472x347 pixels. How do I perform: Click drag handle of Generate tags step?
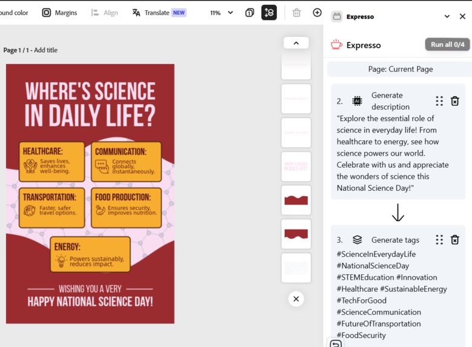tap(439, 240)
